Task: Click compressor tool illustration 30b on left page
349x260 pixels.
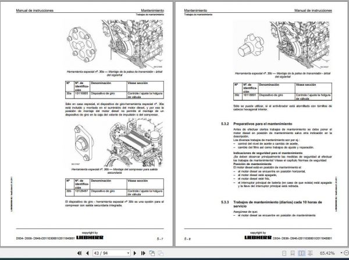Action: 84,143
